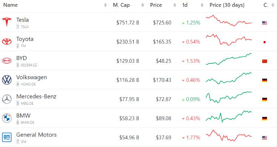The width and height of the screenshot is (277, 147).
Task: Click the China flag in BYD row
Action: 264,61
